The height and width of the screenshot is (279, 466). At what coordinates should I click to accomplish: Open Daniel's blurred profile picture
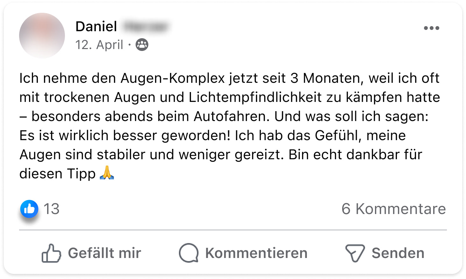[x=42, y=35]
